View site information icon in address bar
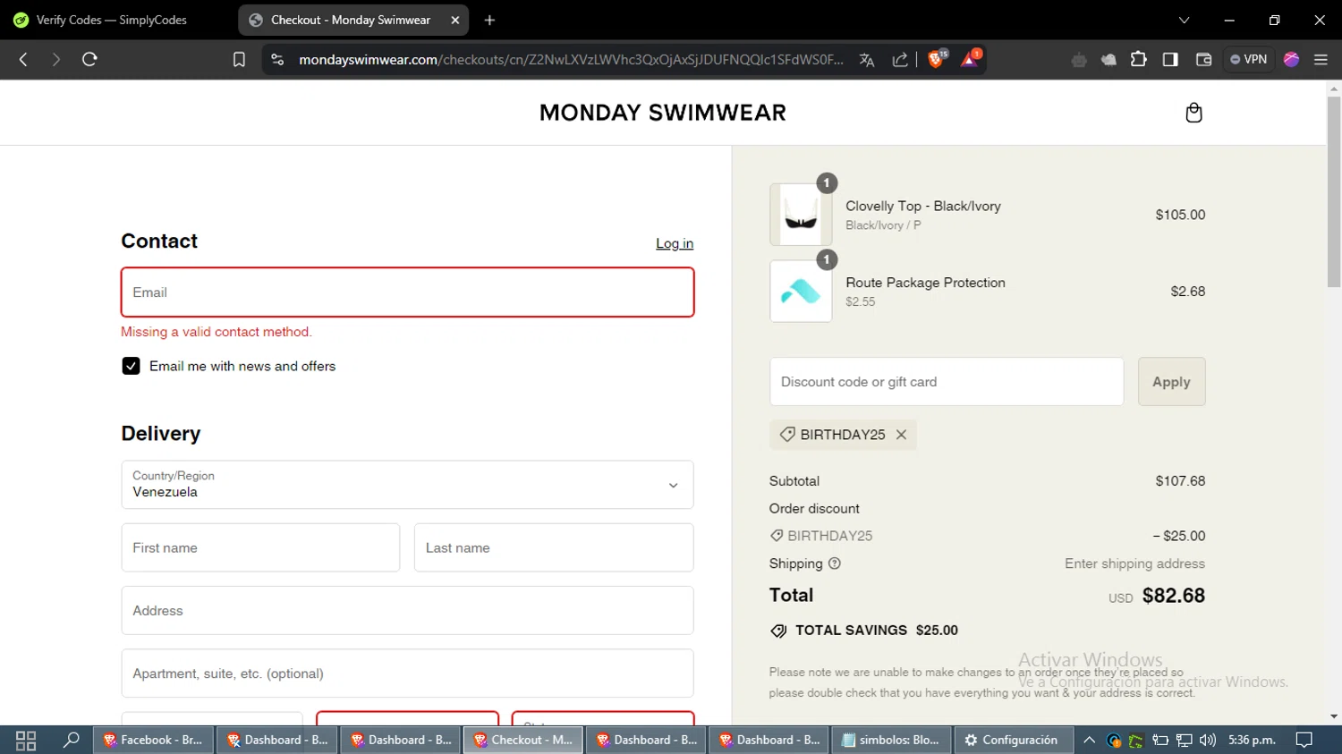1342x754 pixels. click(277, 60)
